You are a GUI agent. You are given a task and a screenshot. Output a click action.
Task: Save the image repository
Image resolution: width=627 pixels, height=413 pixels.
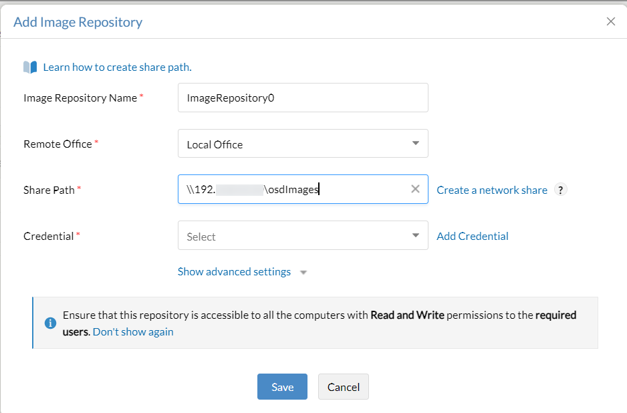[282, 386]
